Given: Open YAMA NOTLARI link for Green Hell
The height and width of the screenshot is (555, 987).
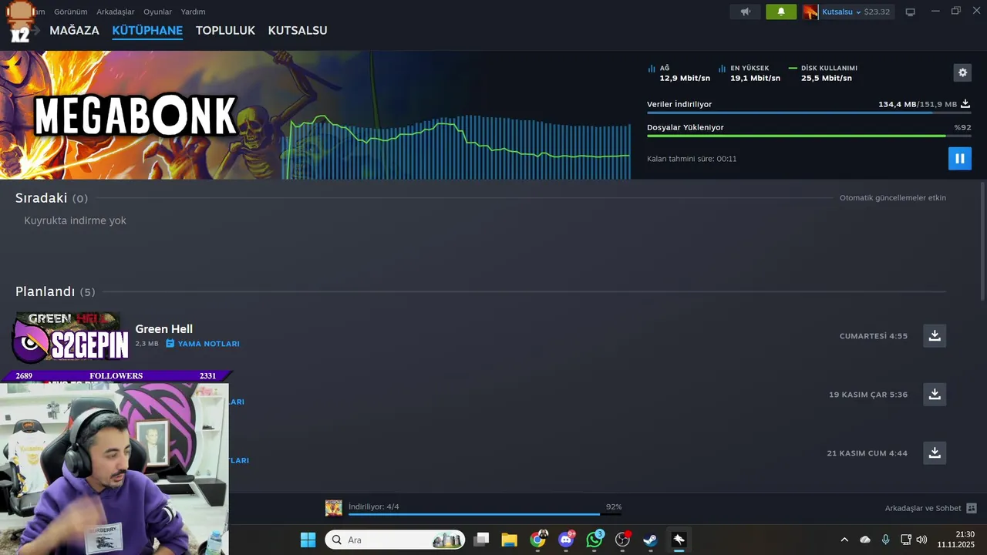Looking at the screenshot, I should (x=208, y=344).
